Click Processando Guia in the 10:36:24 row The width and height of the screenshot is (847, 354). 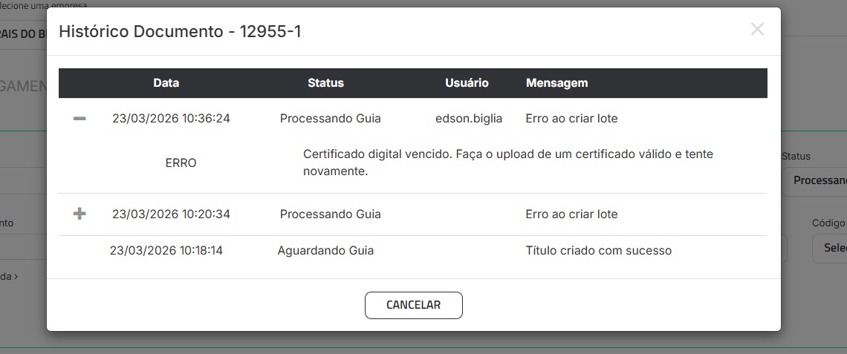tap(331, 119)
